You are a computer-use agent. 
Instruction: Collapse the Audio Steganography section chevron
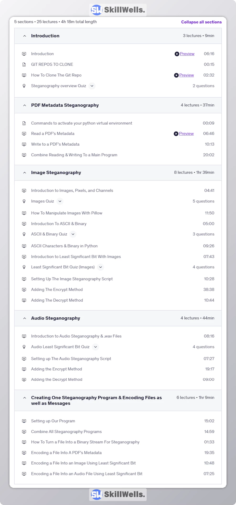point(25,318)
